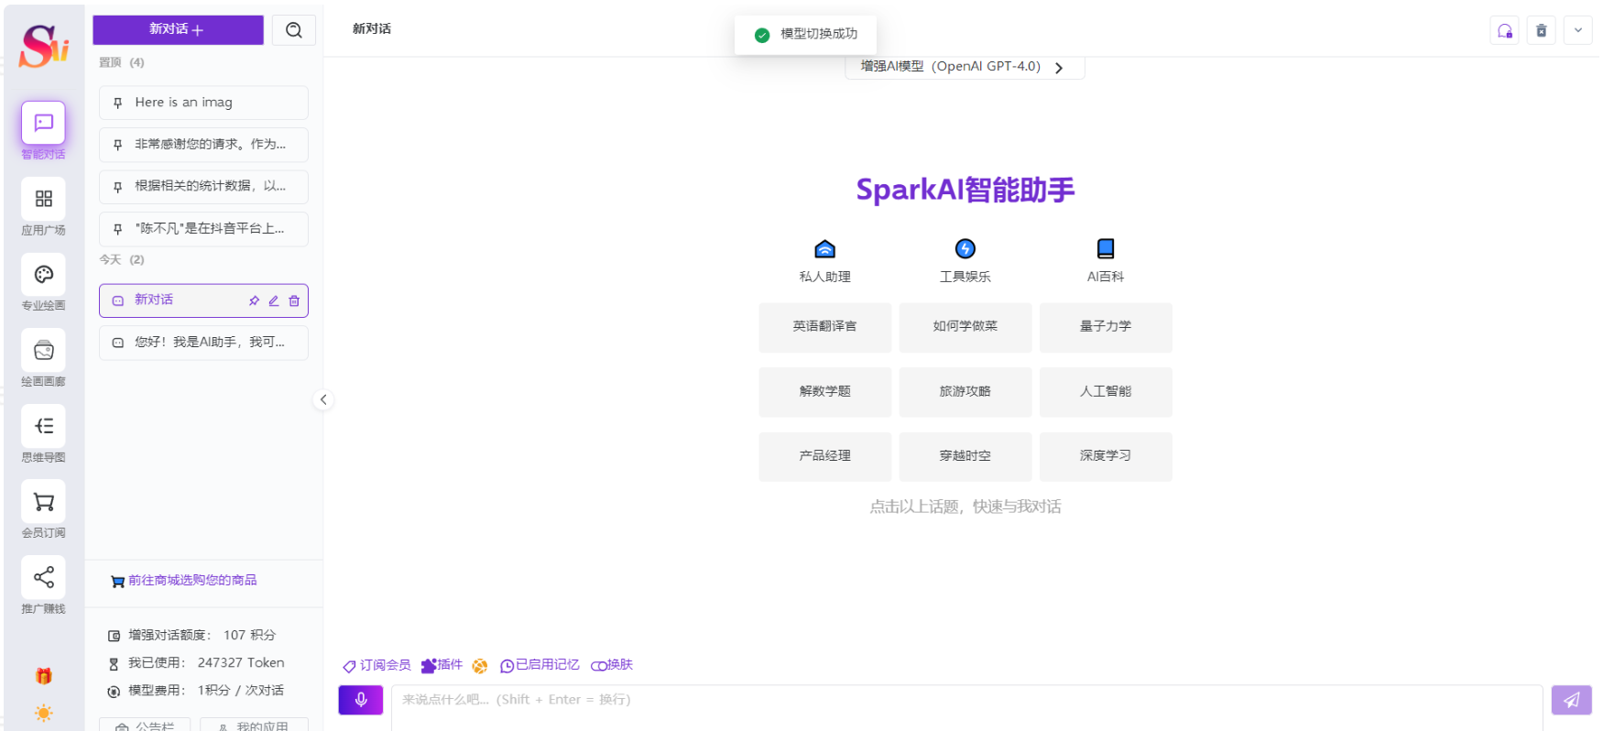The width and height of the screenshot is (1603, 731).
Task: Click the 推广赚钱 share icon
Action: 43,577
